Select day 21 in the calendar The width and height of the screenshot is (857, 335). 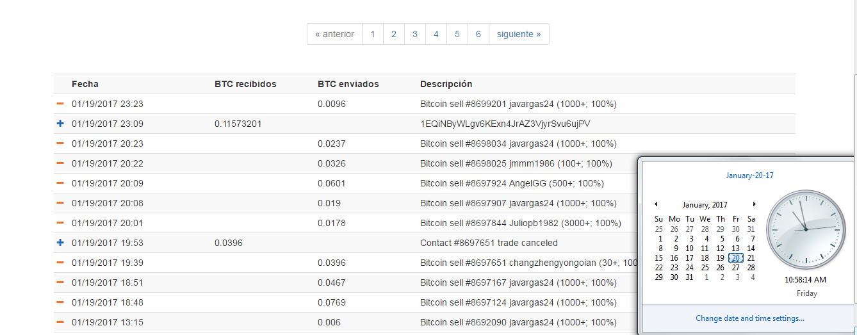coord(751,258)
